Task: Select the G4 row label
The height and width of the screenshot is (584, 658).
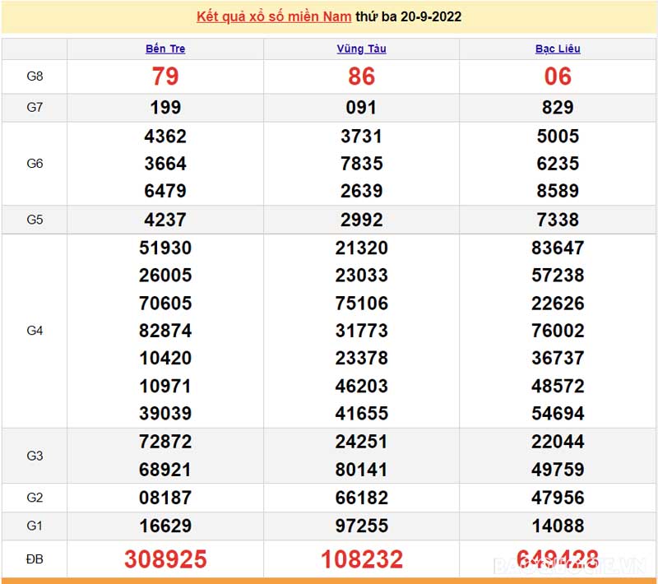Action: [x=35, y=331]
